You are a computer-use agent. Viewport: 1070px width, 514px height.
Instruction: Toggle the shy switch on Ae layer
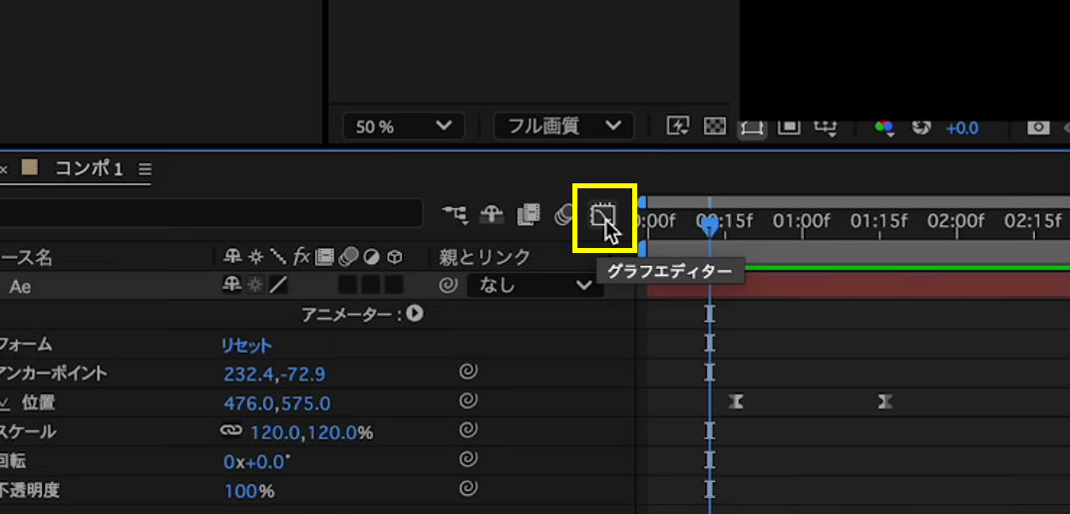232,285
